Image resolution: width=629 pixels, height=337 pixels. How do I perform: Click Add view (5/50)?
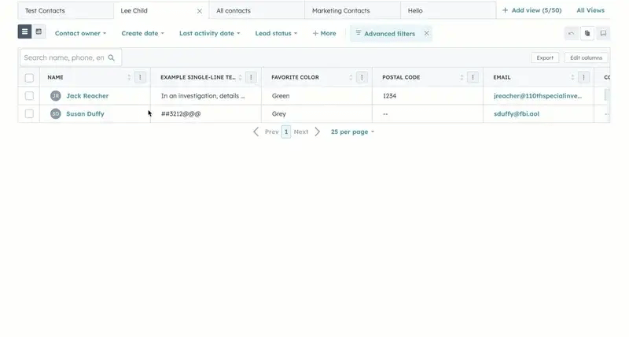(532, 10)
